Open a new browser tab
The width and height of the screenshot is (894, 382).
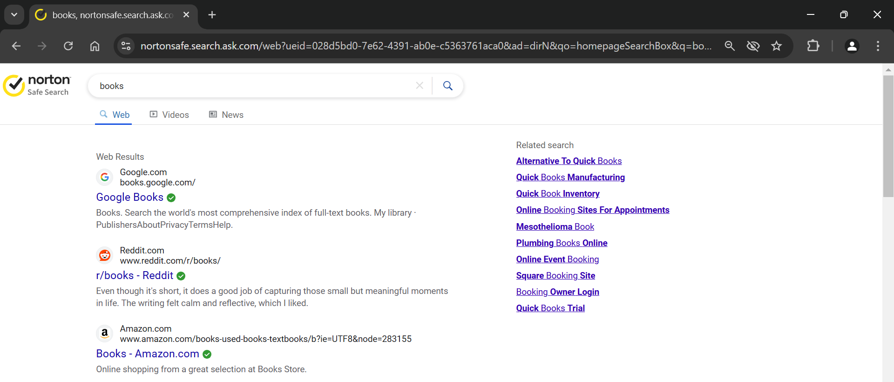tap(212, 15)
